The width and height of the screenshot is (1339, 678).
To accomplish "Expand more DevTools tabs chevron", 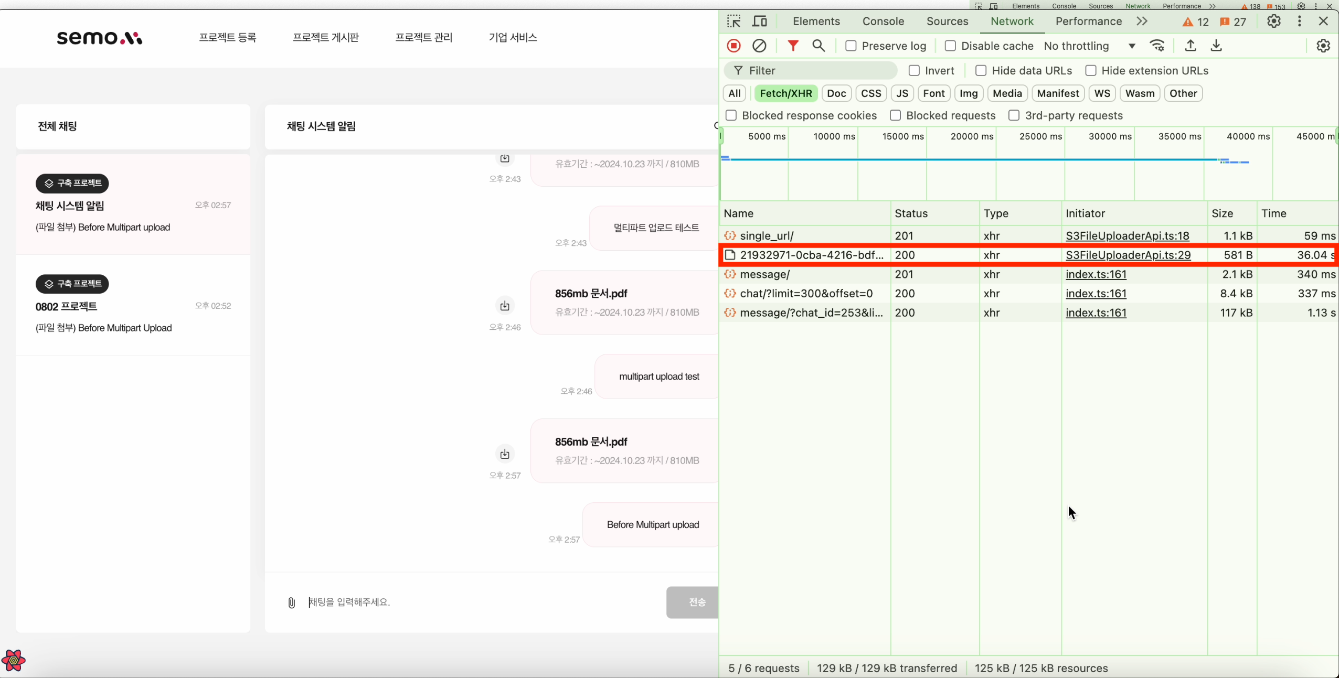I will coord(1142,21).
